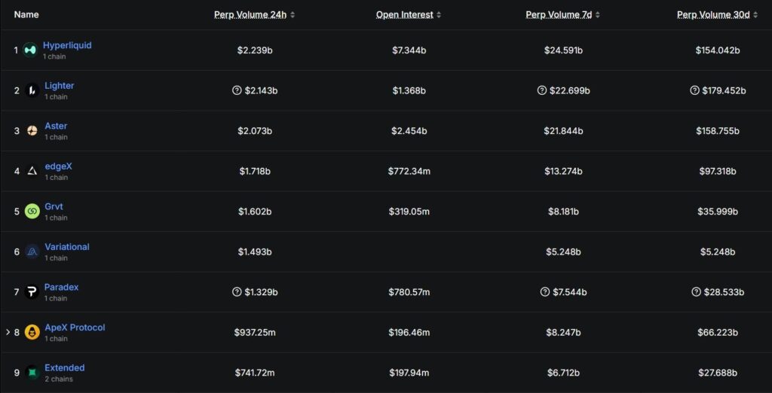The image size is (772, 393).
Task: Click the Lighter protocol logo icon
Action: pyautogui.click(x=32, y=90)
